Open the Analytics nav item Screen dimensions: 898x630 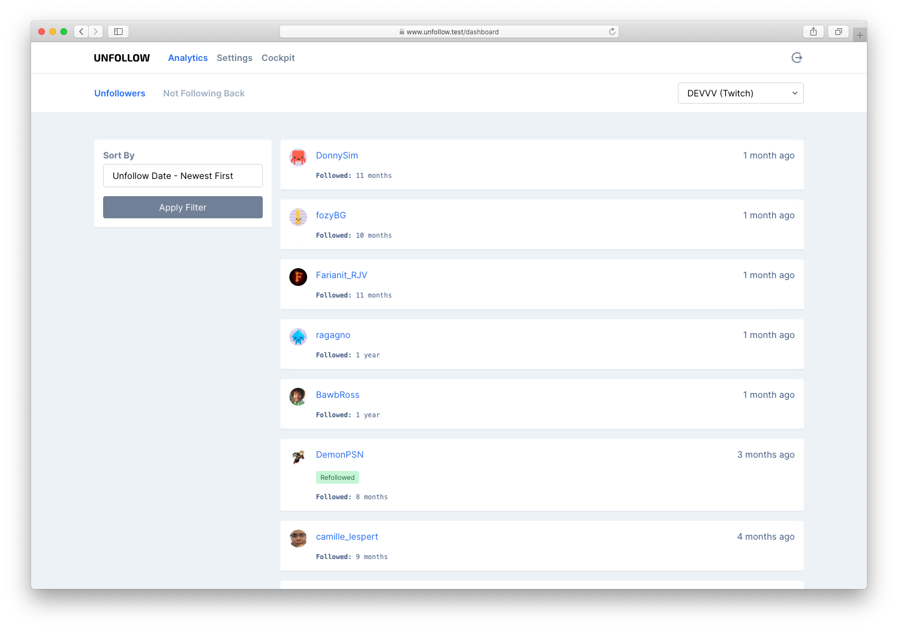pos(188,58)
